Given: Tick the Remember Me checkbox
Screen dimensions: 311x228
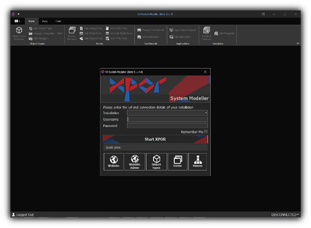Looking at the screenshot, I should click(206, 132).
